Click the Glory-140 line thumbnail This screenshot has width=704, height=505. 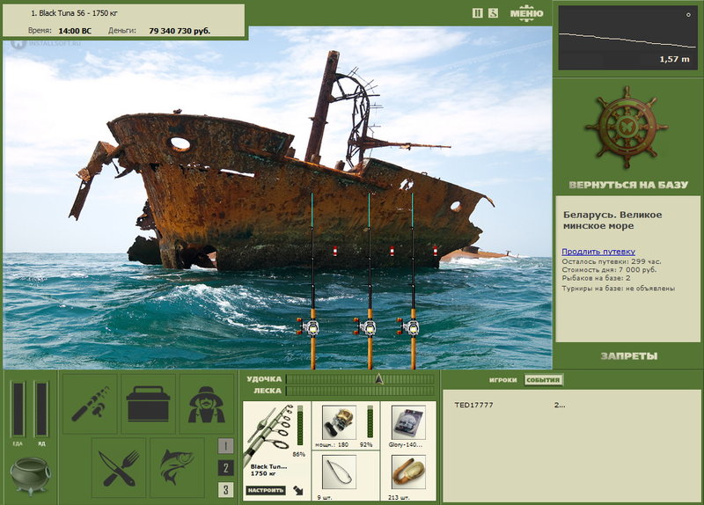coord(408,422)
